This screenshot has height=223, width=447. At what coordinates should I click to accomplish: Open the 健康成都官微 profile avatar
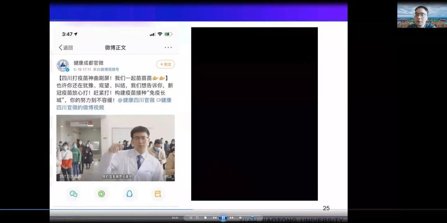coord(63,66)
